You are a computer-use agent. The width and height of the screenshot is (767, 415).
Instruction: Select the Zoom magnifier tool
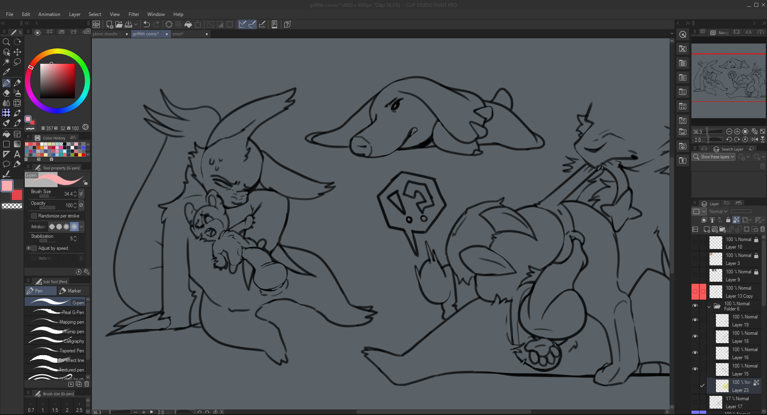(x=6, y=42)
